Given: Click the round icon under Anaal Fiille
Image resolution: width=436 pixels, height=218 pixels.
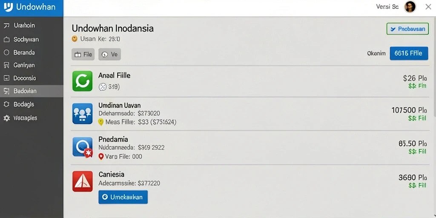Looking at the screenshot, I should [x=103, y=87].
